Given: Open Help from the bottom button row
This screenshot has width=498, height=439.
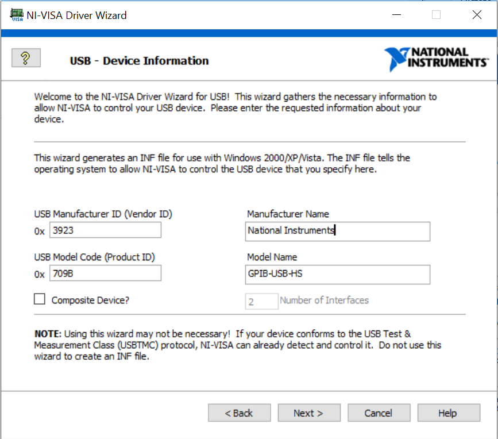Looking at the screenshot, I should 448,413.
